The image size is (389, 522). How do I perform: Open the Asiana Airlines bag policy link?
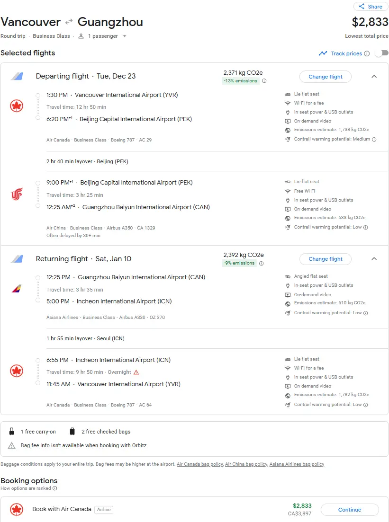point(297,464)
